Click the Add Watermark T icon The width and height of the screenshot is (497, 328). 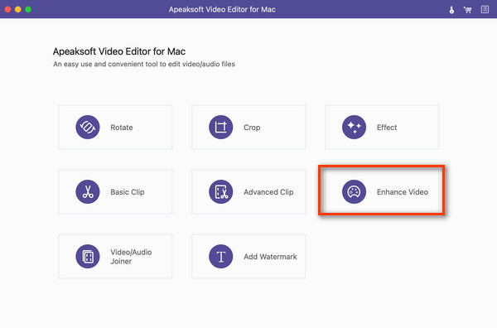tap(221, 257)
